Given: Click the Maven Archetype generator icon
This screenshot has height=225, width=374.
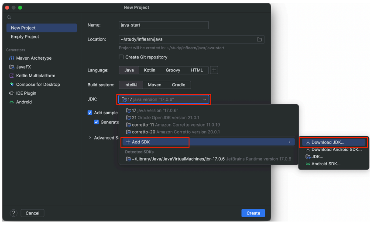Looking at the screenshot, I should (11, 58).
